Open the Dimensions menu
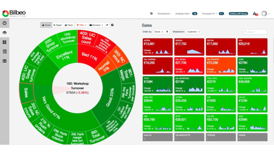274x154 pixels. click(x=164, y=14)
